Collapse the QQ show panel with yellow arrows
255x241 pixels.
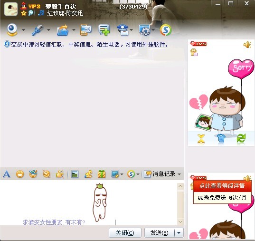pos(201,139)
